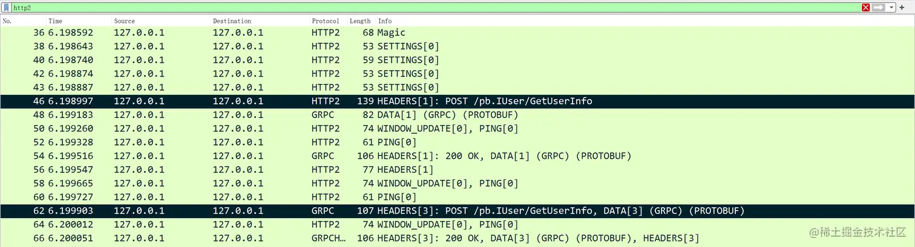The image size is (915, 247).
Task: Click HTTP2 protocol cell of packet 36
Action: 326,33
